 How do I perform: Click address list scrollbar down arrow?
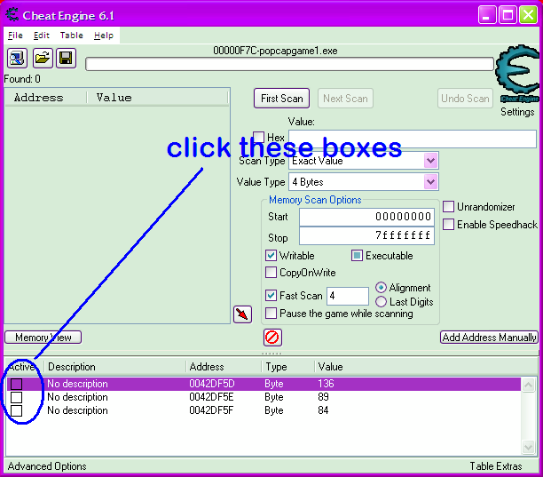click(528, 447)
